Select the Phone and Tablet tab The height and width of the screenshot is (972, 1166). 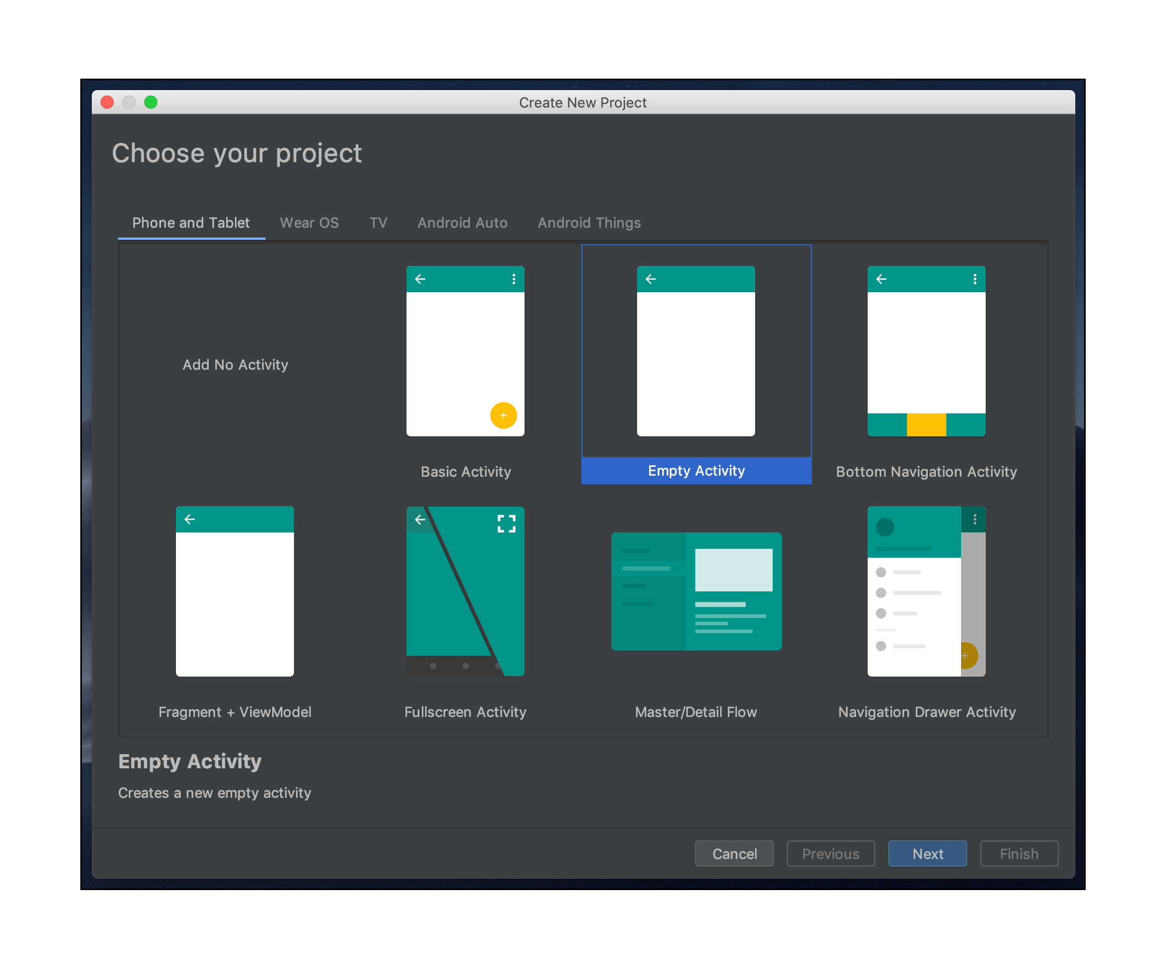click(x=191, y=223)
